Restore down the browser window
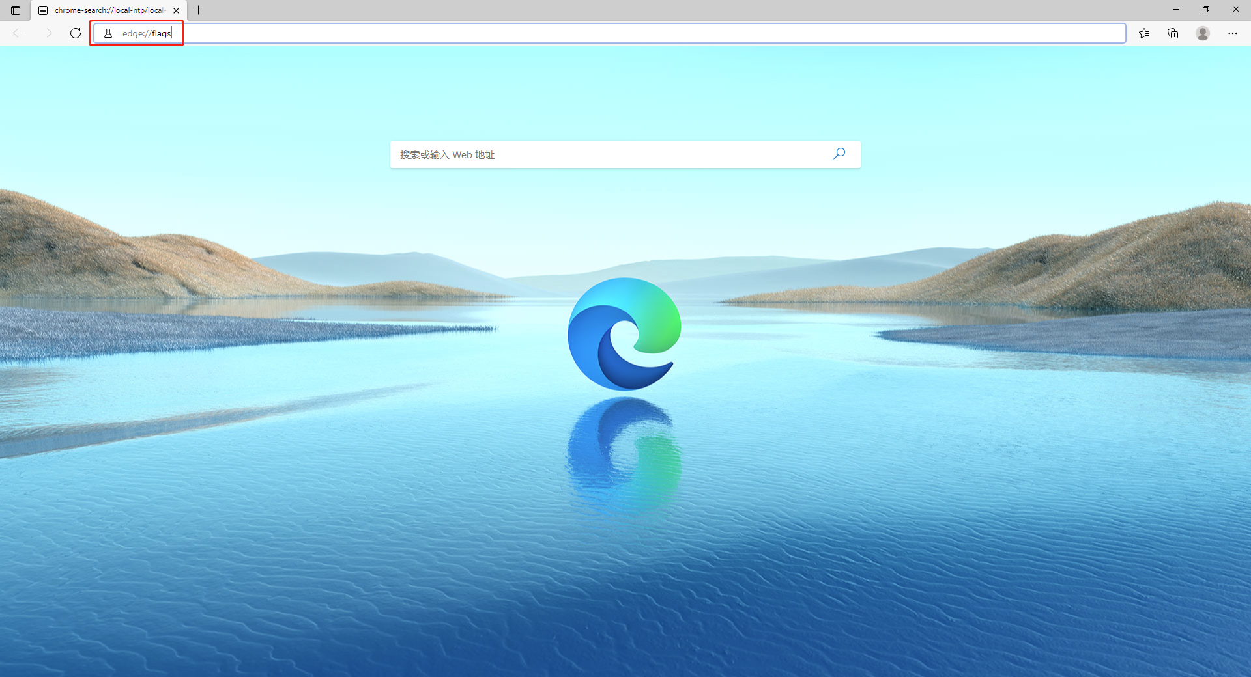This screenshot has width=1251, height=677. pos(1206,9)
